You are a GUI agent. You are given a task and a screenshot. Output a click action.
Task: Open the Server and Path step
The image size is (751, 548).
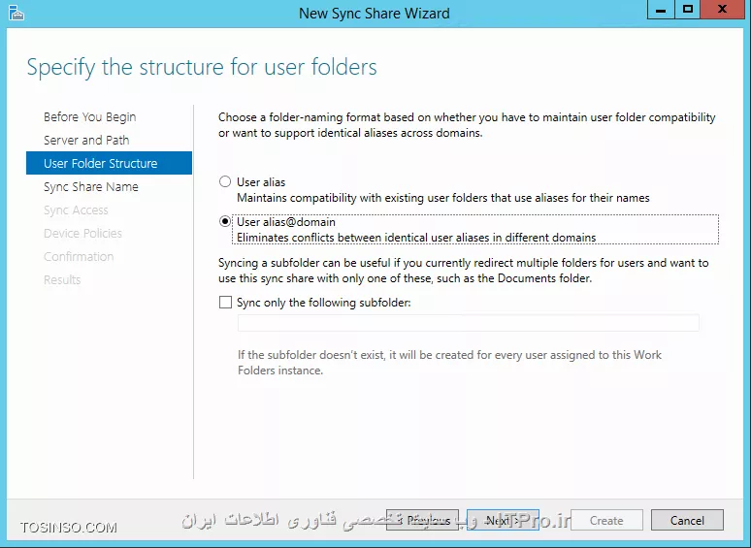[86, 141]
